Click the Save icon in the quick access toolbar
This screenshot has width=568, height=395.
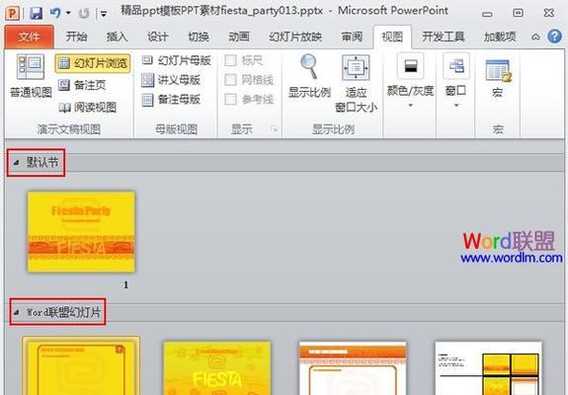36,14
